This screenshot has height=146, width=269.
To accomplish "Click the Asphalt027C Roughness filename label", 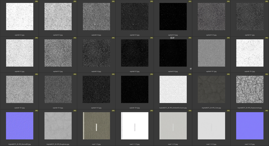I will [58, 144].
